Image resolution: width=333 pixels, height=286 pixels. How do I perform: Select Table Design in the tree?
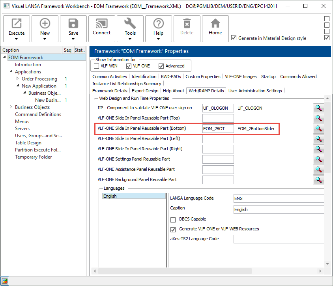[x=28, y=143]
